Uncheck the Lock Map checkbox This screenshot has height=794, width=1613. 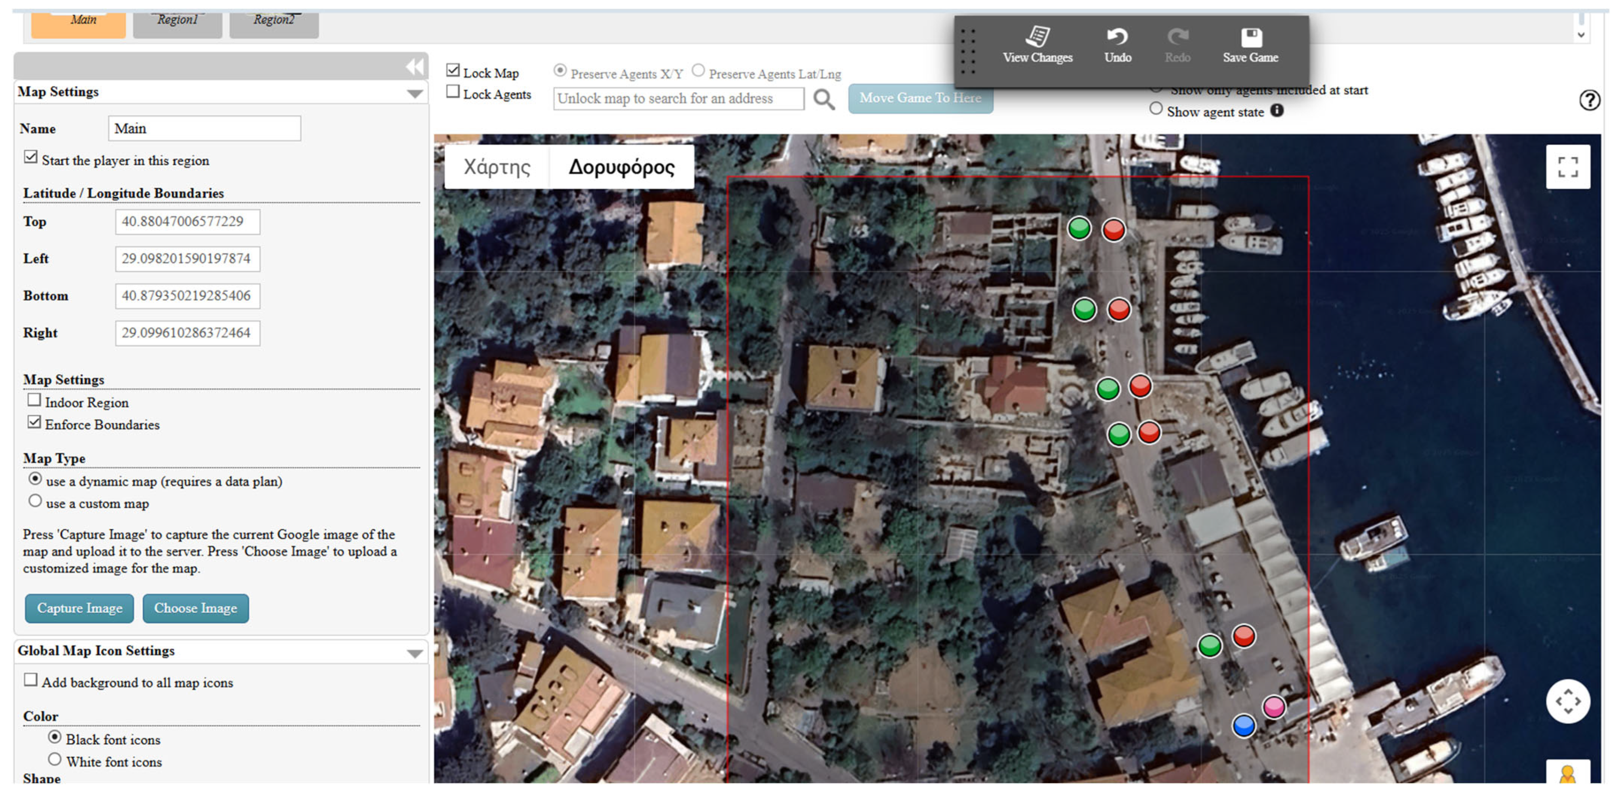[x=453, y=71]
